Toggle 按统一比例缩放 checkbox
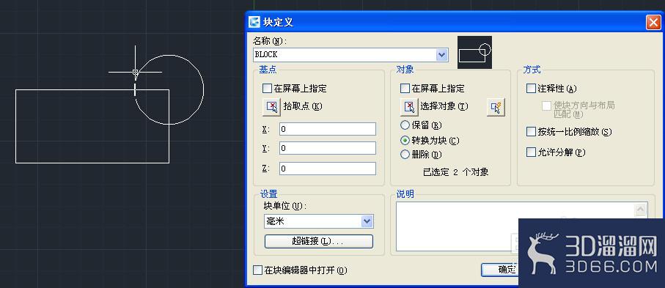This screenshot has height=288, width=665. (531, 131)
